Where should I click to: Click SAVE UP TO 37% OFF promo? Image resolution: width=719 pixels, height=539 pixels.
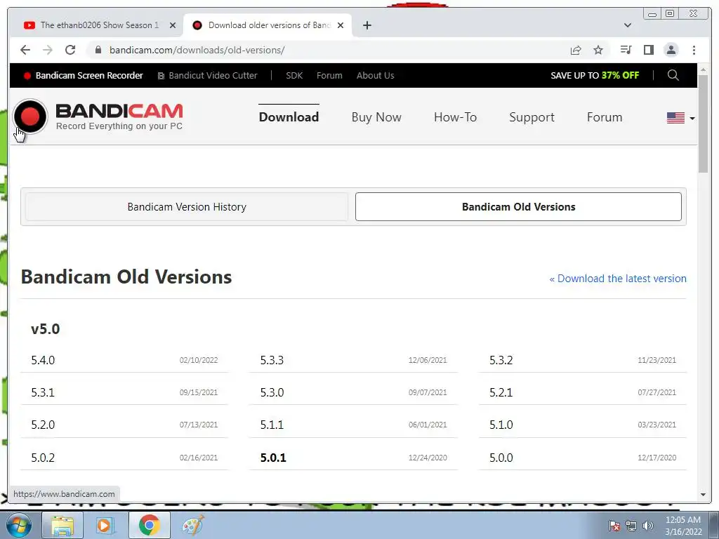(x=594, y=75)
